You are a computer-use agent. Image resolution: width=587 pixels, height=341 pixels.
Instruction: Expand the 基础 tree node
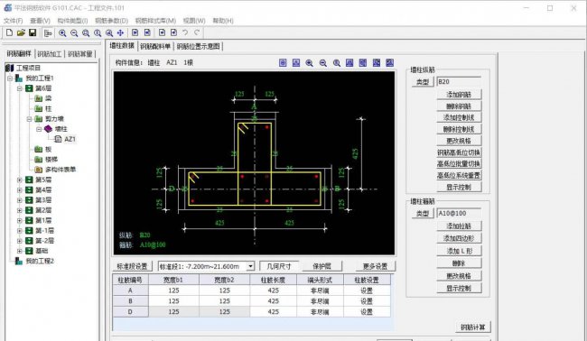pyautogui.click(x=20, y=251)
